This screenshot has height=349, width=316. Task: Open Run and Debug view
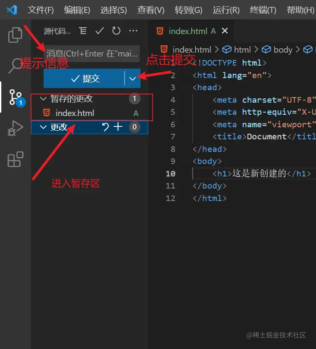coord(15,128)
